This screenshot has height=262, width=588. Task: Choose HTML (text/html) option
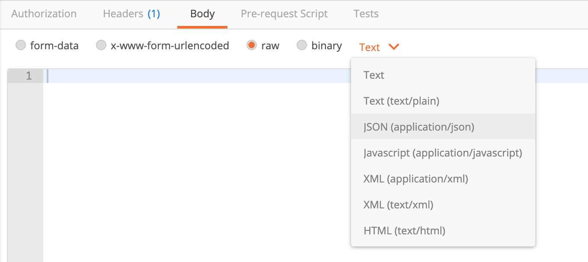pos(404,231)
